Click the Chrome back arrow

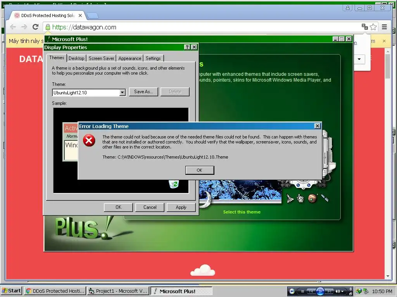click(x=13, y=27)
